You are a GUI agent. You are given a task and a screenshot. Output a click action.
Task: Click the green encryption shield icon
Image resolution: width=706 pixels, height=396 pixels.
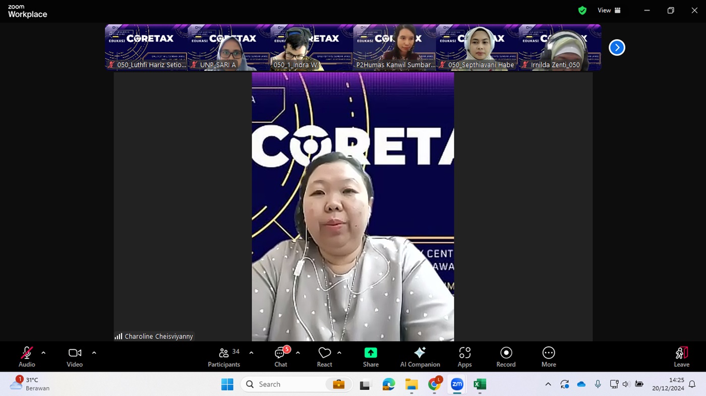(582, 11)
